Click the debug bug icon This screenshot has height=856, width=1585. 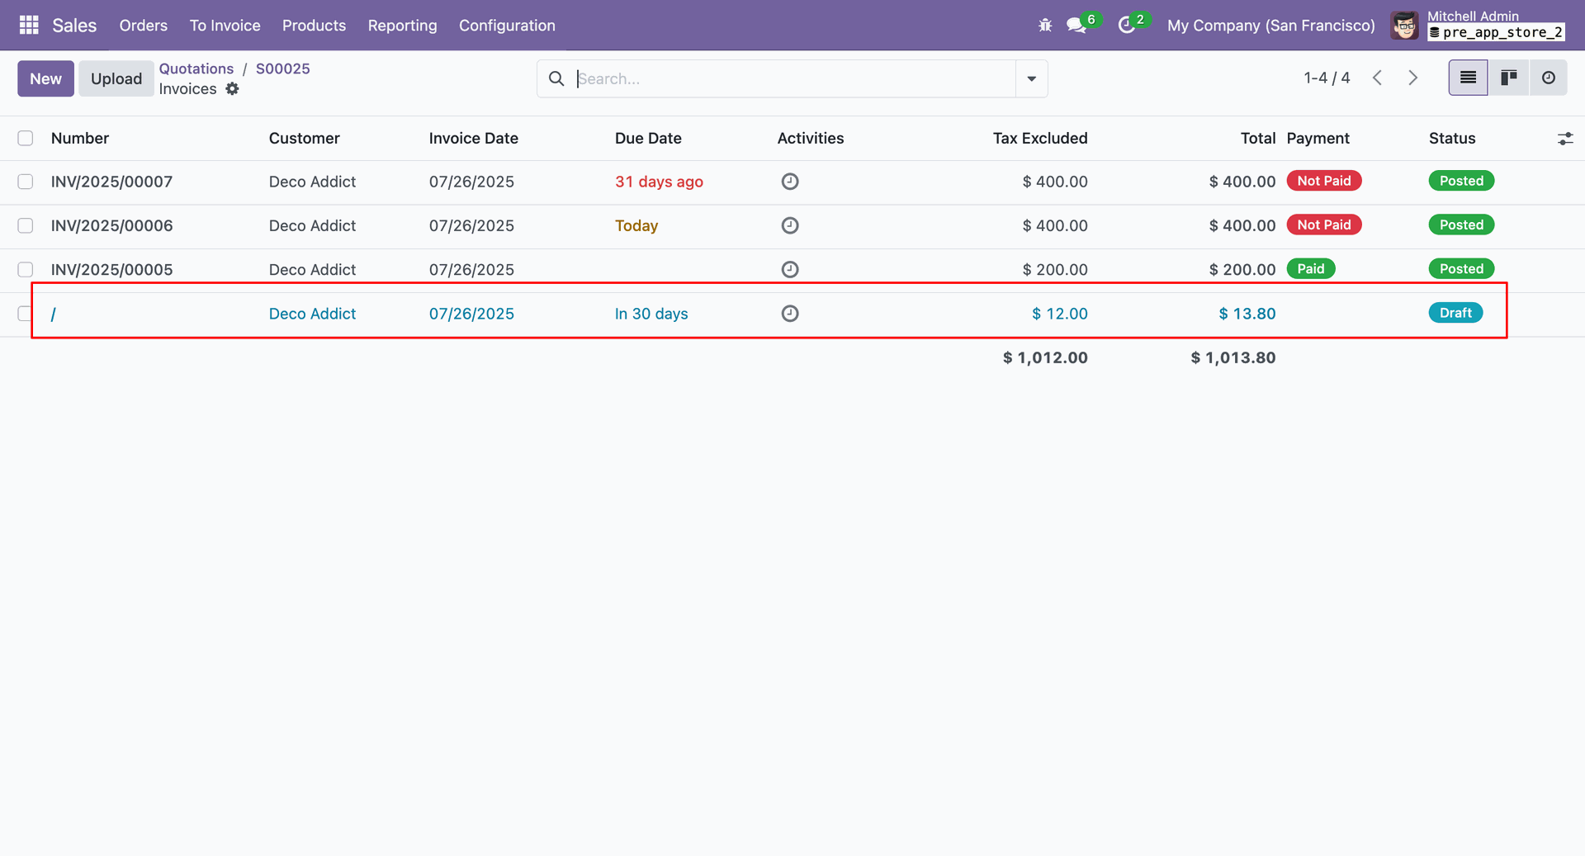(x=1045, y=26)
